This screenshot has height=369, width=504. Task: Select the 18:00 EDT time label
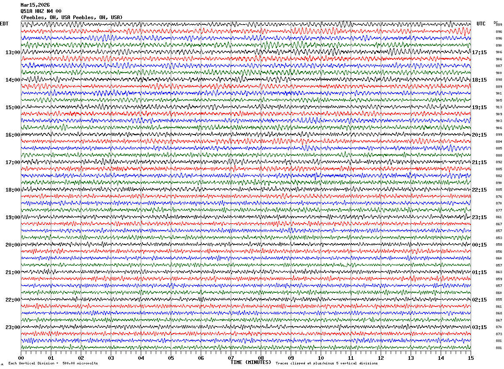click(x=12, y=190)
